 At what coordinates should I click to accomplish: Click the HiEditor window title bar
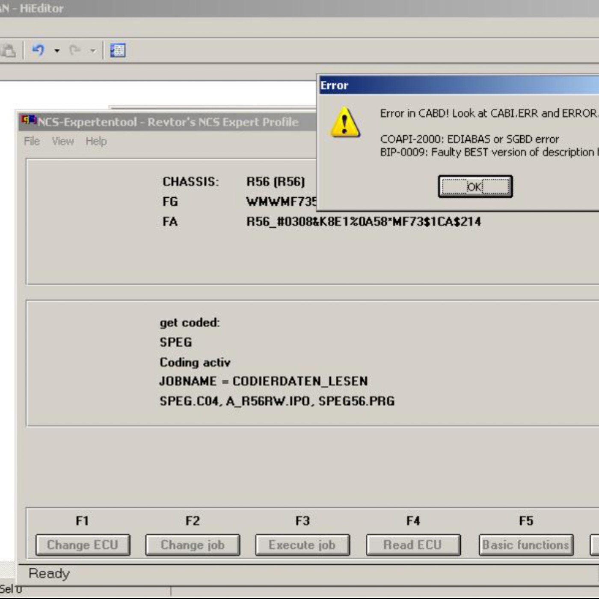299,9
